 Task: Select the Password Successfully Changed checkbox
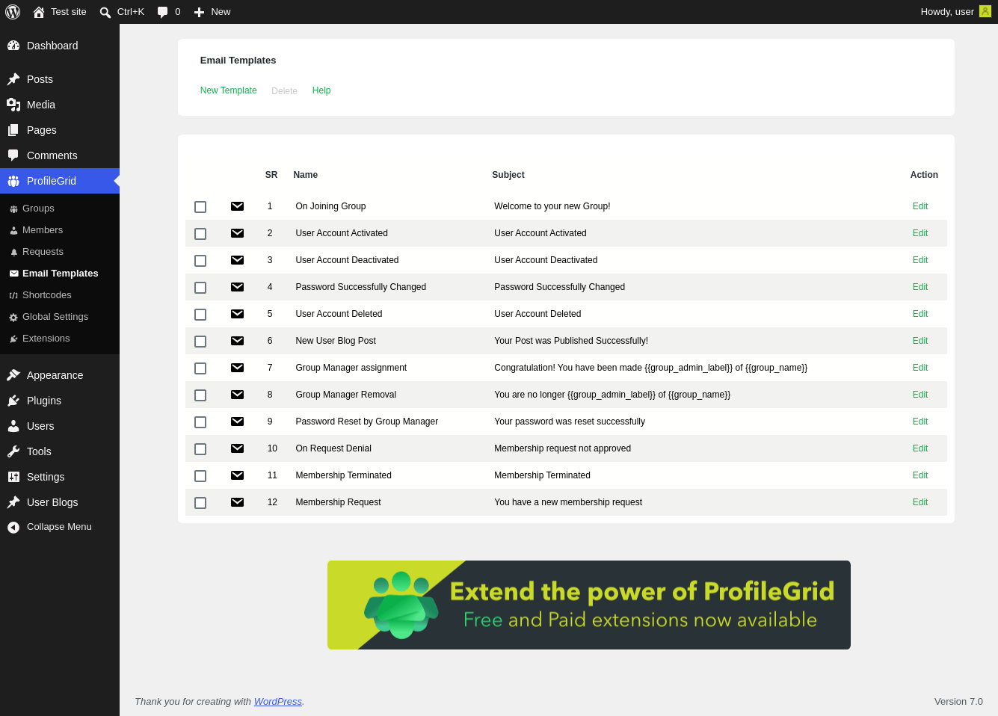tap(200, 288)
